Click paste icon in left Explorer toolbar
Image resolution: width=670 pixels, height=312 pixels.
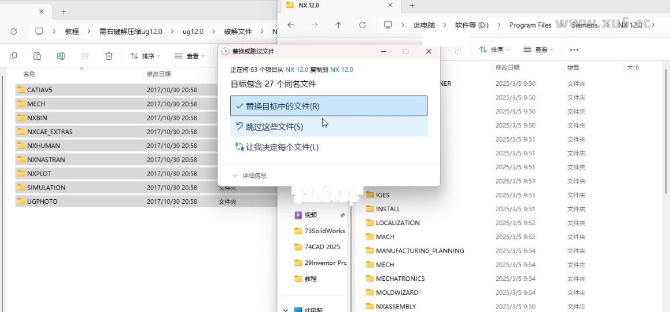[x=37, y=55]
